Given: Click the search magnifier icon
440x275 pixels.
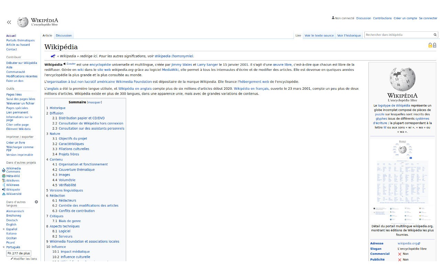Looking at the screenshot, I should pos(435,35).
